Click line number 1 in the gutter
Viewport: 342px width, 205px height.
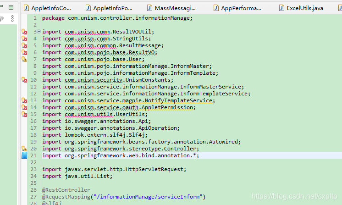click(x=35, y=18)
